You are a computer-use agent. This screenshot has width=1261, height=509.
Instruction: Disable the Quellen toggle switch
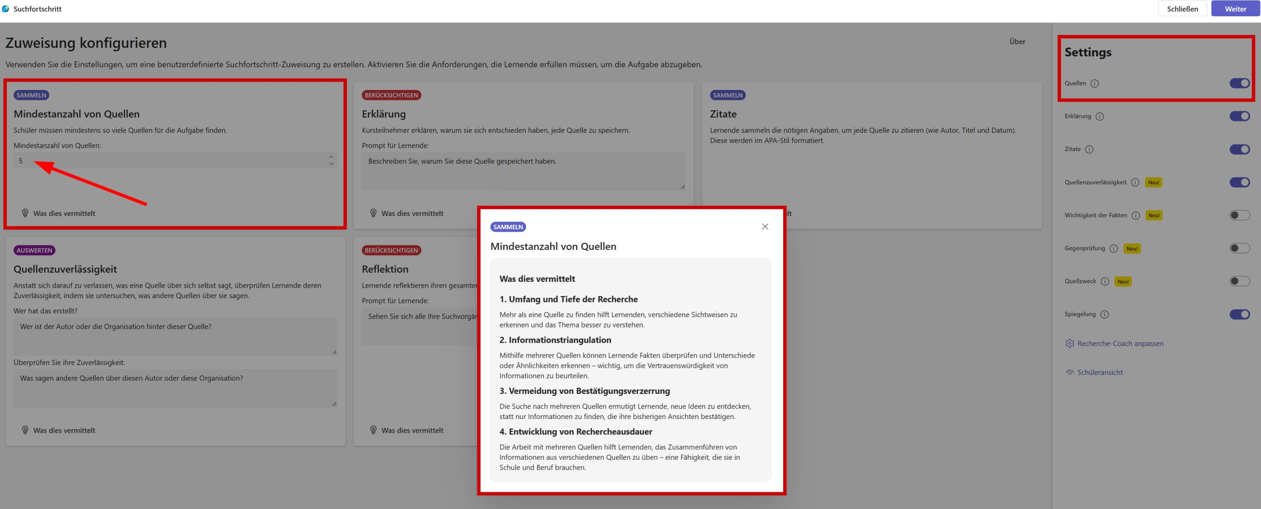[1239, 84]
